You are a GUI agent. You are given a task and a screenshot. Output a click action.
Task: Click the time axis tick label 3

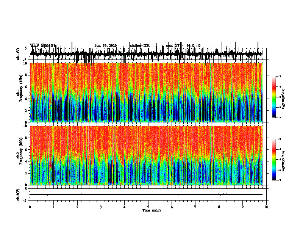[101, 207]
